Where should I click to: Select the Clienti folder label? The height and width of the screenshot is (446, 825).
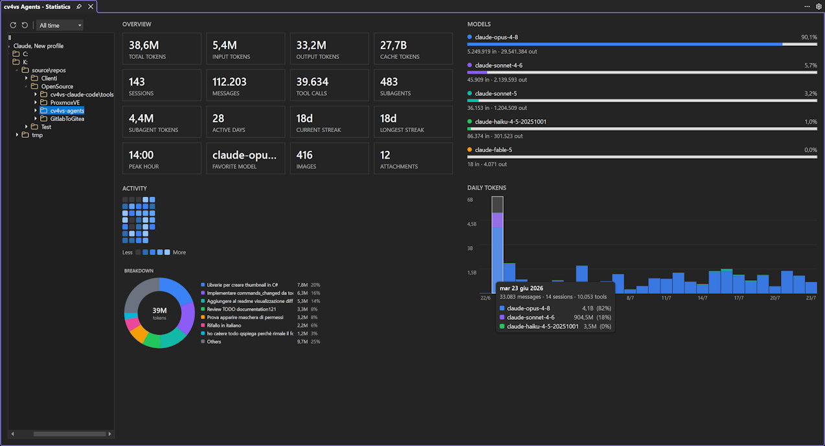tap(49, 78)
